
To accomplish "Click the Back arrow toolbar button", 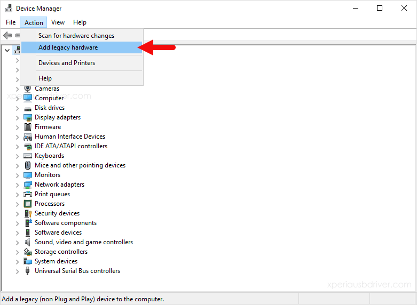I will (x=7, y=35).
